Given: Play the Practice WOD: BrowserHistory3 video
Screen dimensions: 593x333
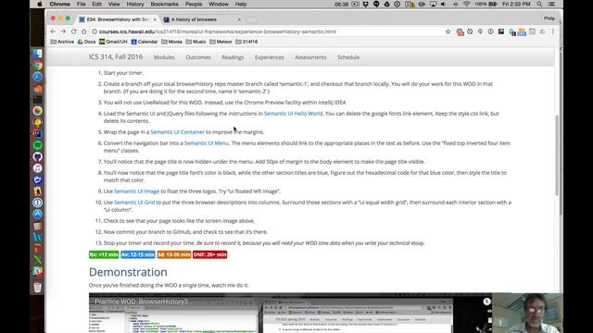Looking at the screenshot, I should click(x=290, y=313).
